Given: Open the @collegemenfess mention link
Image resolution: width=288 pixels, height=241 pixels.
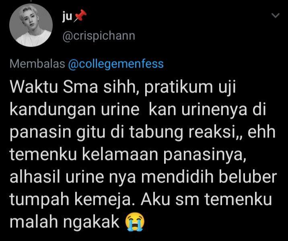Looking at the screenshot, I should pyautogui.click(x=116, y=64).
